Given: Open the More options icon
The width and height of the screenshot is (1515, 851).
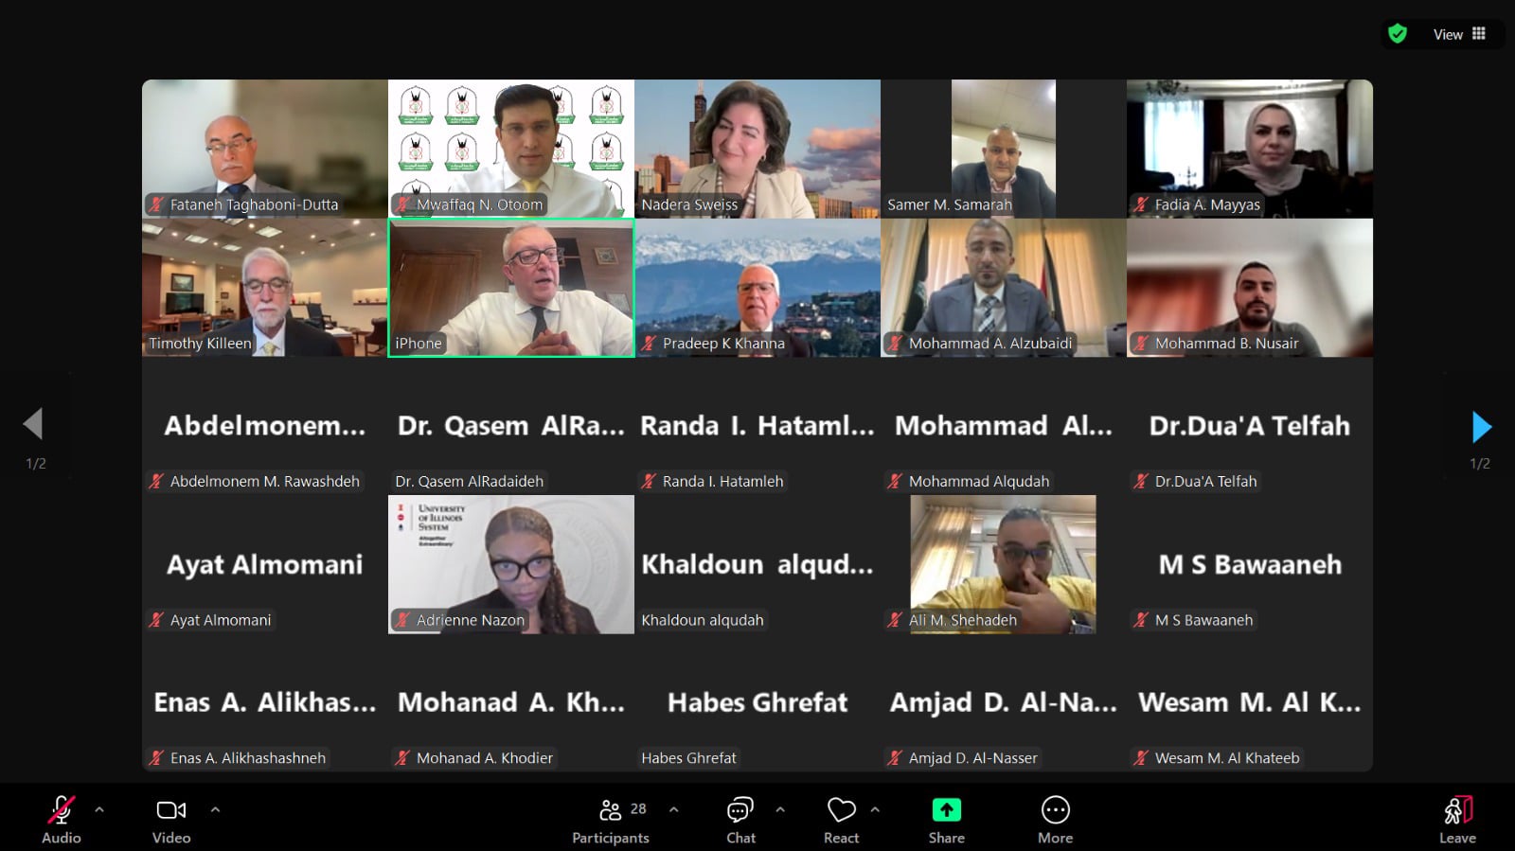Looking at the screenshot, I should 1055,810.
